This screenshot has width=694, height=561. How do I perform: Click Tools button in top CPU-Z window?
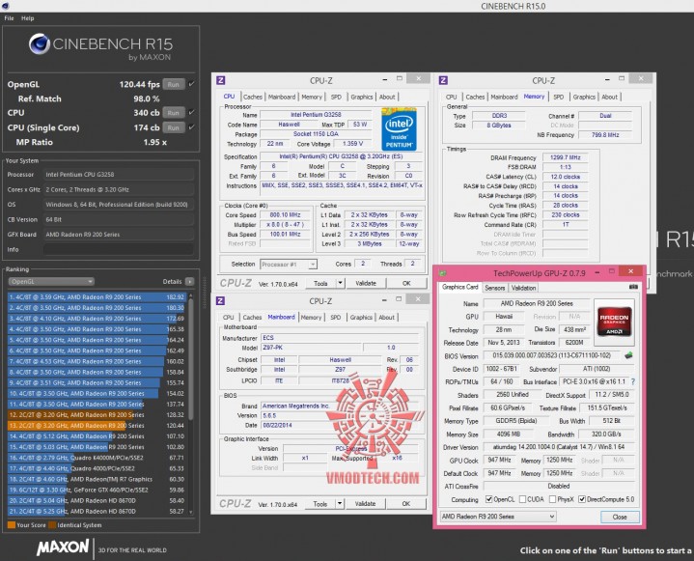pos(320,283)
